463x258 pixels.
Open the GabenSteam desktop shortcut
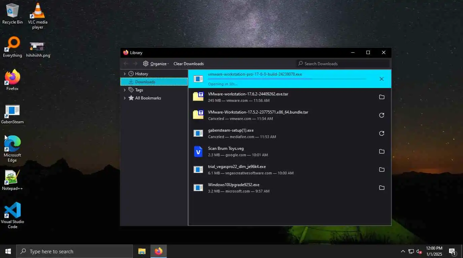(12, 114)
